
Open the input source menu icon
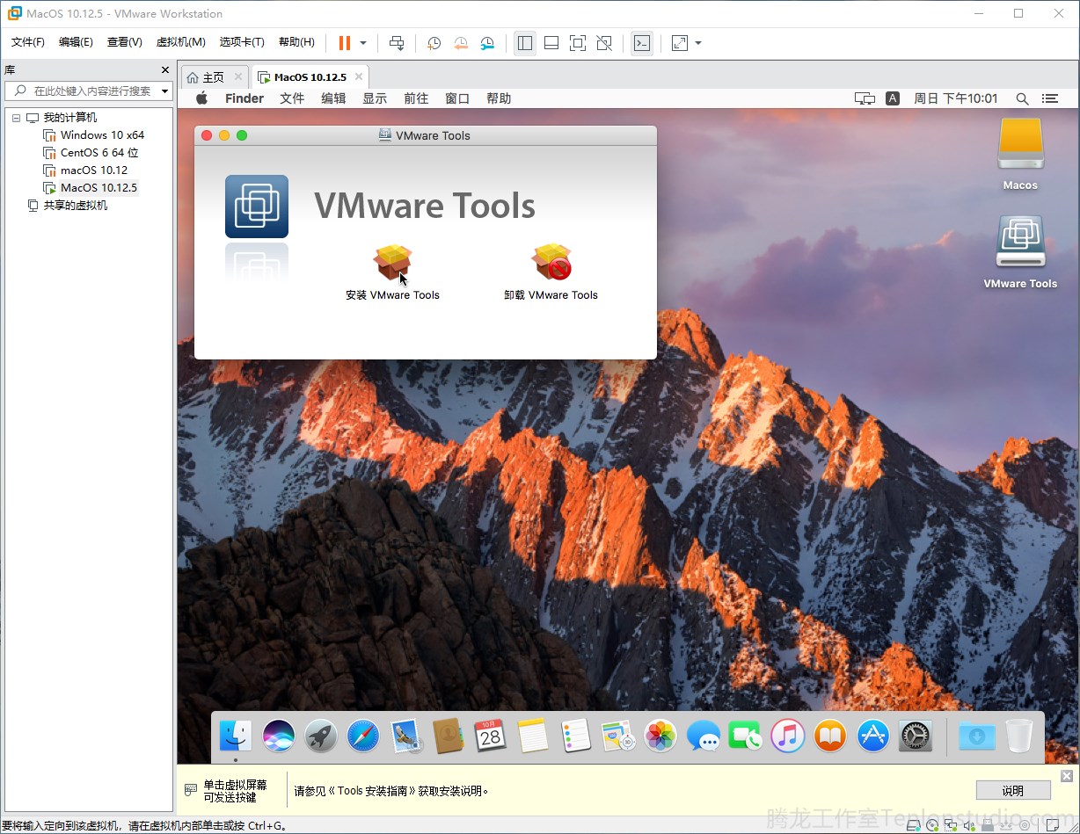pyautogui.click(x=893, y=98)
